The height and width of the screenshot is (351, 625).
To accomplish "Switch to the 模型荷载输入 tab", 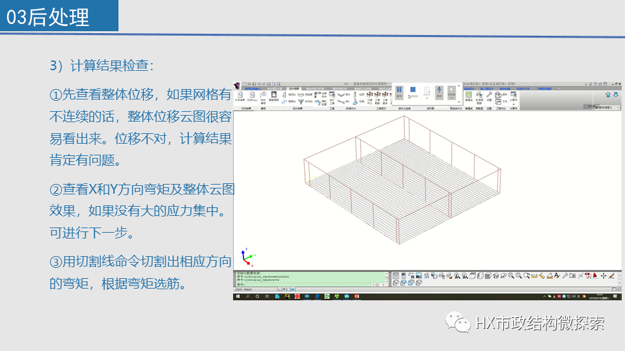I will point(253,89).
